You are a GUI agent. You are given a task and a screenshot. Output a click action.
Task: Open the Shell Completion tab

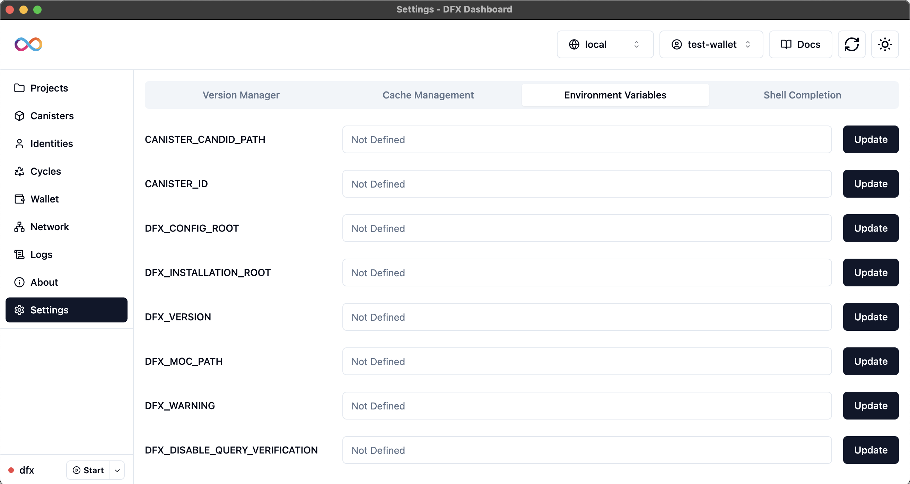pos(802,95)
